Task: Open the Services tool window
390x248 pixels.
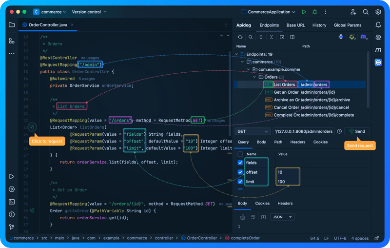Action: coord(12,189)
